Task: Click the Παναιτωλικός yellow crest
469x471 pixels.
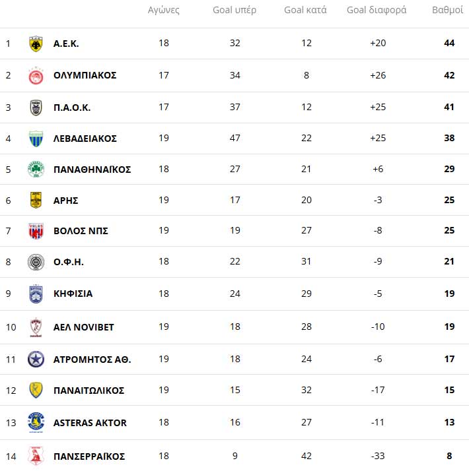Action: (x=36, y=391)
